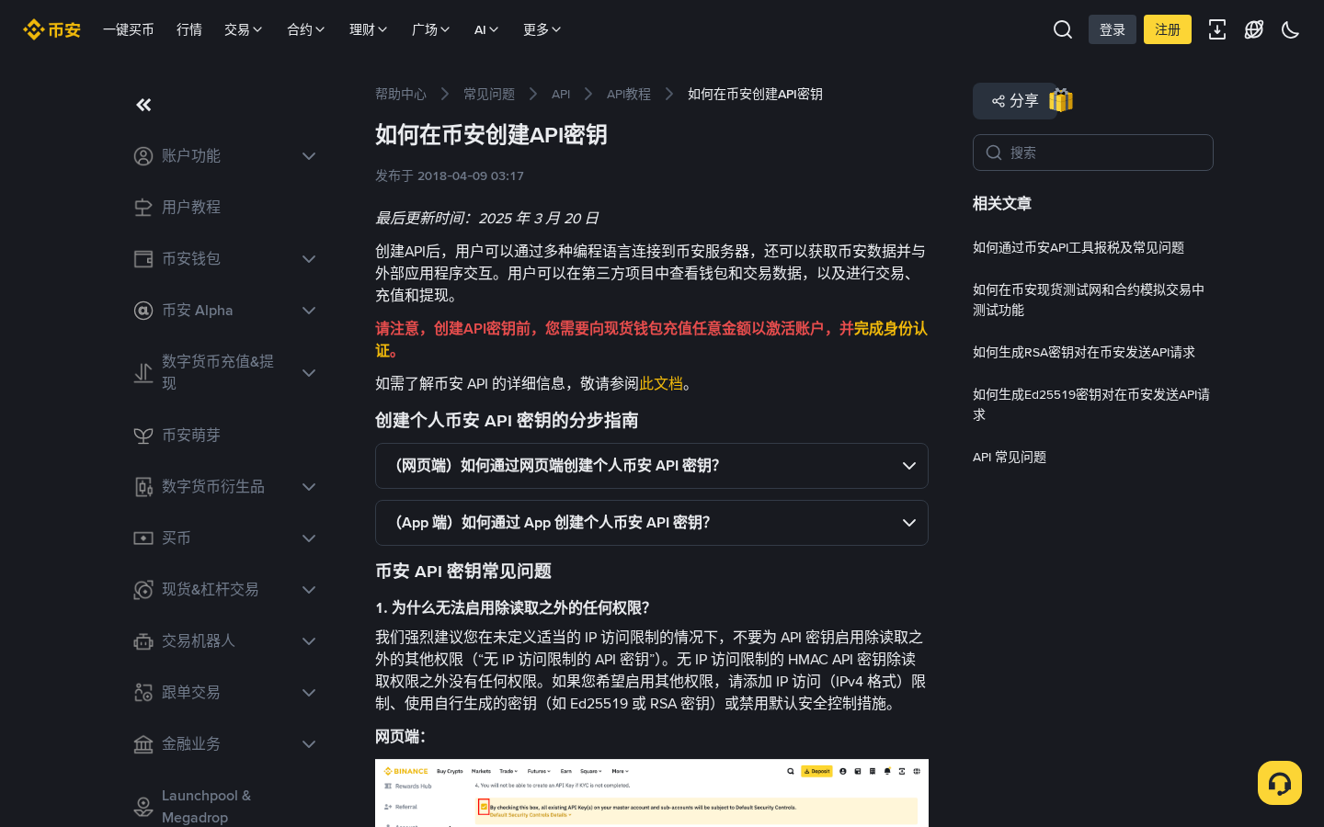
Task: Click the 账户功能 user icon
Action: [x=143, y=156]
